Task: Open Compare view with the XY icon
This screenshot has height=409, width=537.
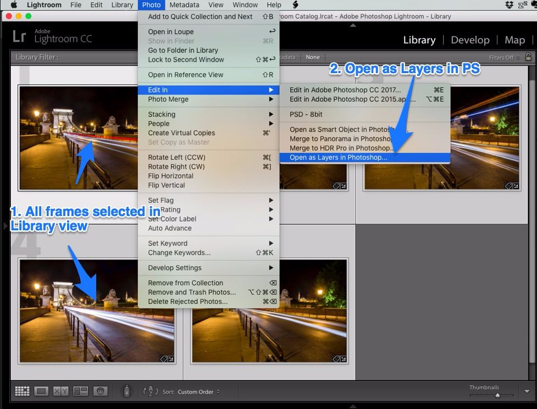Action: [60, 391]
